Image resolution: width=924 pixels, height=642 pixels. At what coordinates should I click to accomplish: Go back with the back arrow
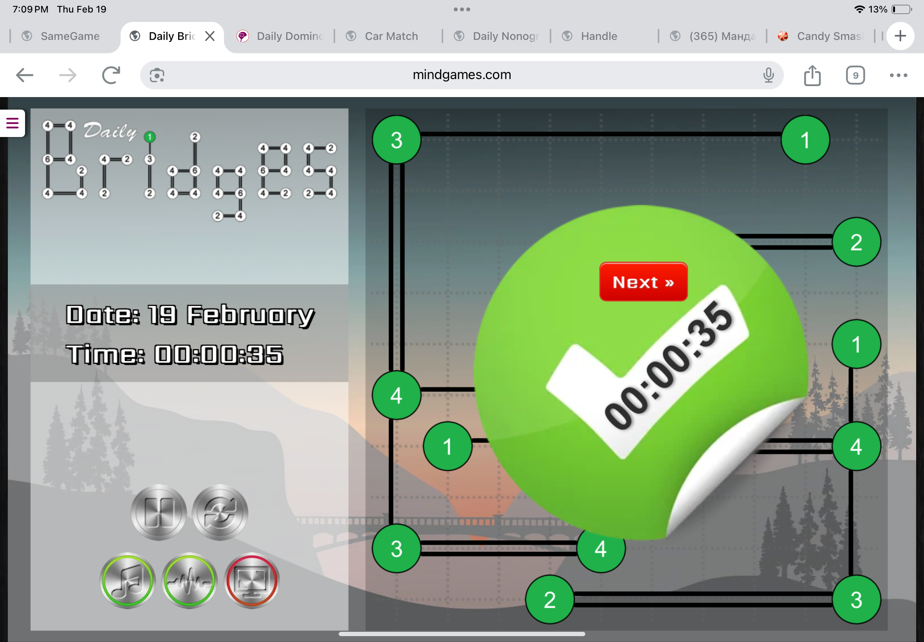pyautogui.click(x=25, y=75)
